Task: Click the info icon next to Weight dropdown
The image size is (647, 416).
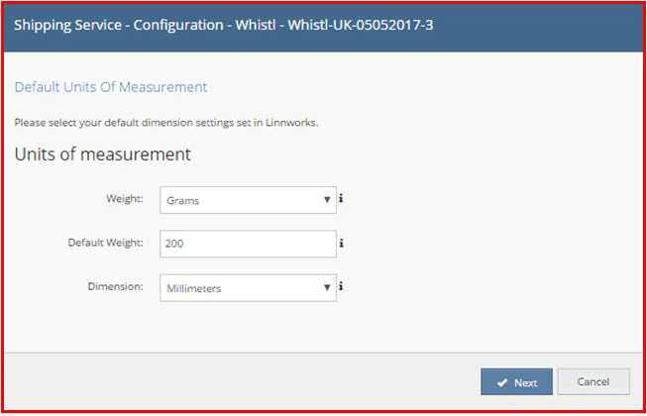Action: 341,199
